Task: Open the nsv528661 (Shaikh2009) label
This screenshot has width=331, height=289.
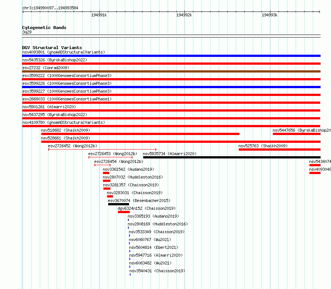Action: point(65,138)
